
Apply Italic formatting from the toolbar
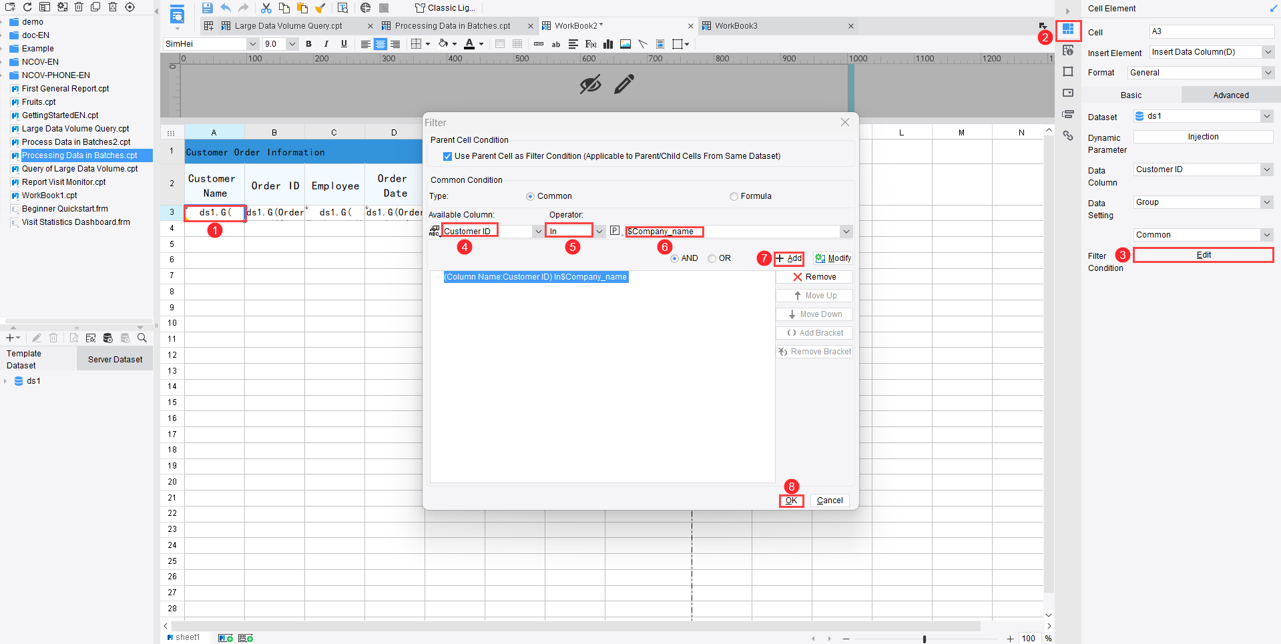click(326, 43)
